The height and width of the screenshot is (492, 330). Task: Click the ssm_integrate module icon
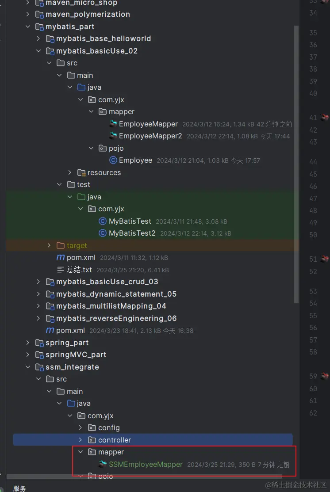pos(39,367)
